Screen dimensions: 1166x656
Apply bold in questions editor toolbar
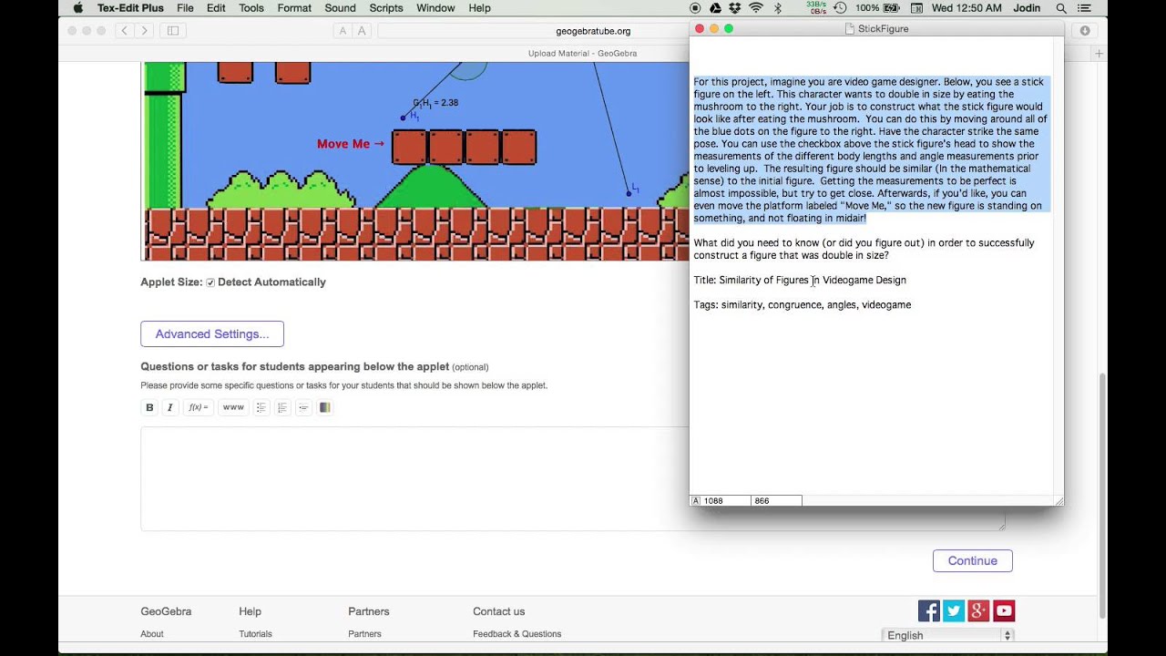(149, 407)
